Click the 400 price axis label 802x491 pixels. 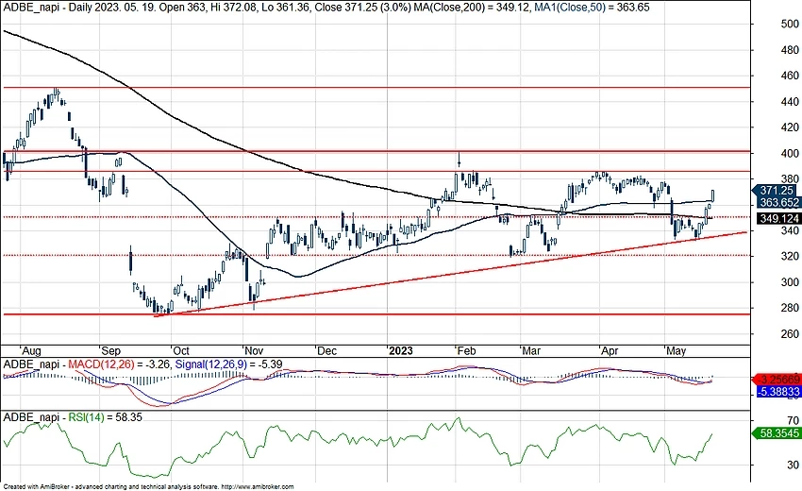pyautogui.click(x=791, y=153)
